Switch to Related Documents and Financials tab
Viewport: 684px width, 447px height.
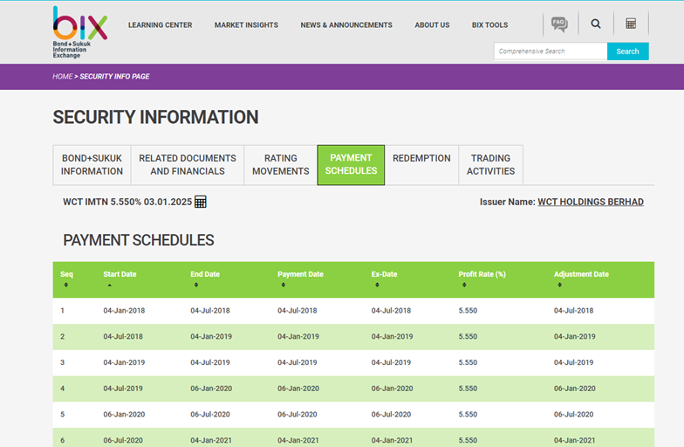[x=188, y=165]
